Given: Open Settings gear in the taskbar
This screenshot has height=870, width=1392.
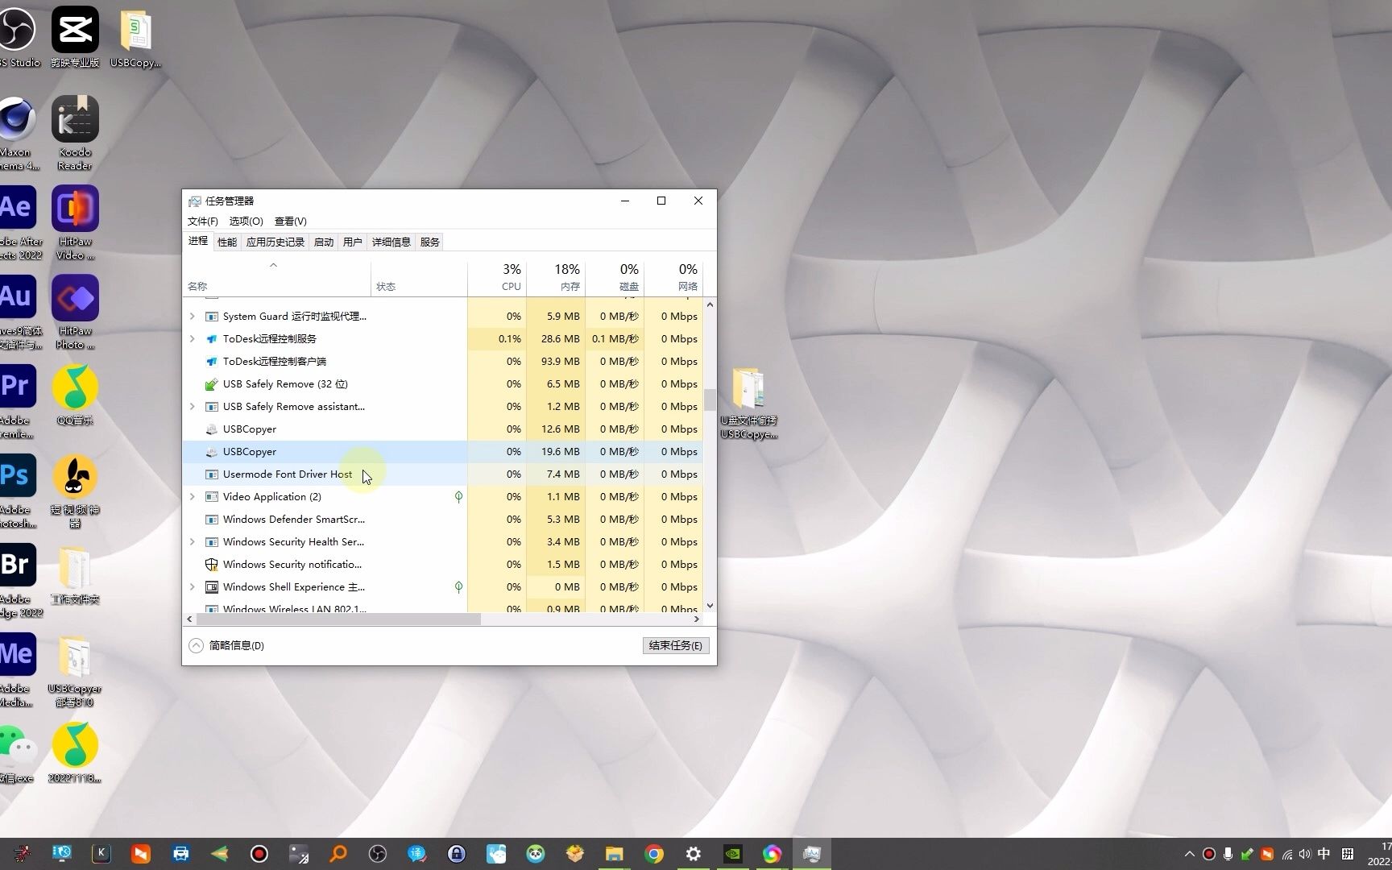Looking at the screenshot, I should (694, 854).
